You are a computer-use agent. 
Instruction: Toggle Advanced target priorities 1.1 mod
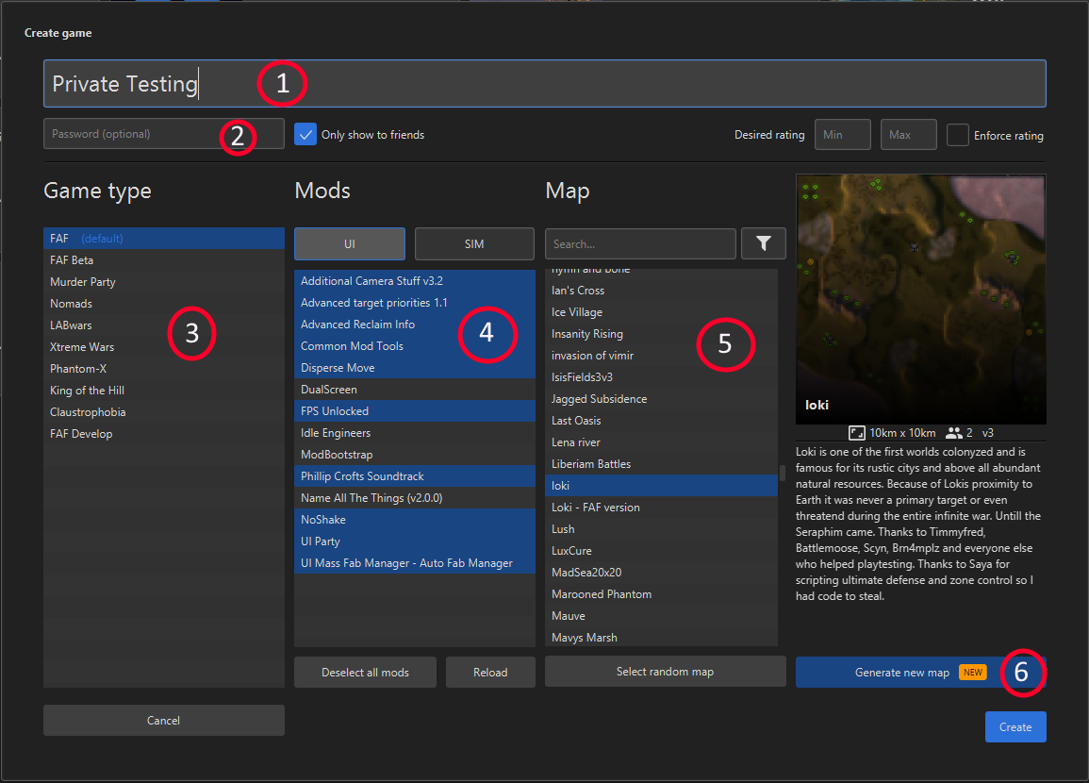415,302
